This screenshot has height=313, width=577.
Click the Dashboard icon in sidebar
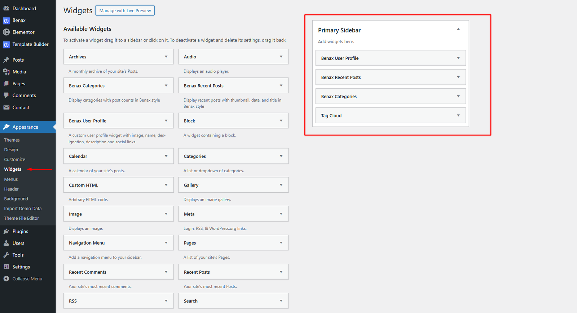click(6, 8)
